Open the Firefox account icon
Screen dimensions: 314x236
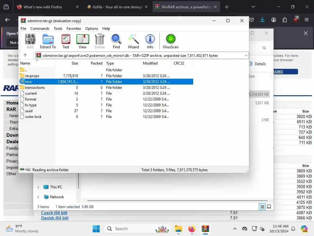274,20
